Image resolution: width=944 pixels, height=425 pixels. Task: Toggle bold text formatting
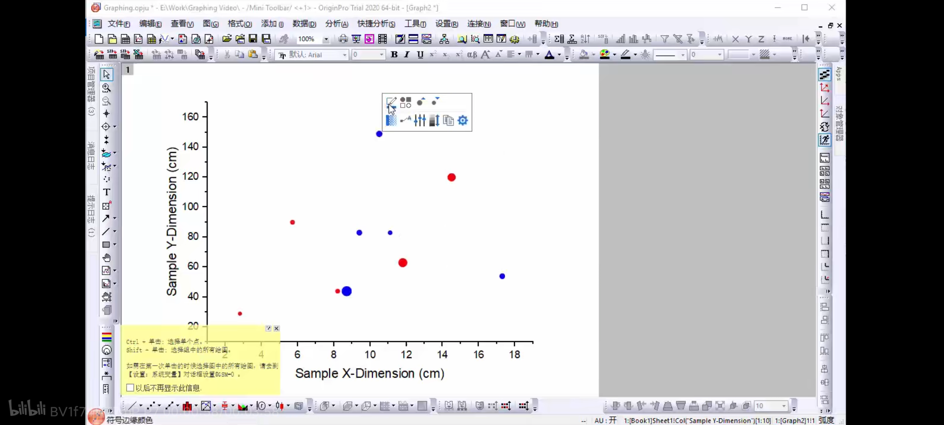(x=394, y=54)
